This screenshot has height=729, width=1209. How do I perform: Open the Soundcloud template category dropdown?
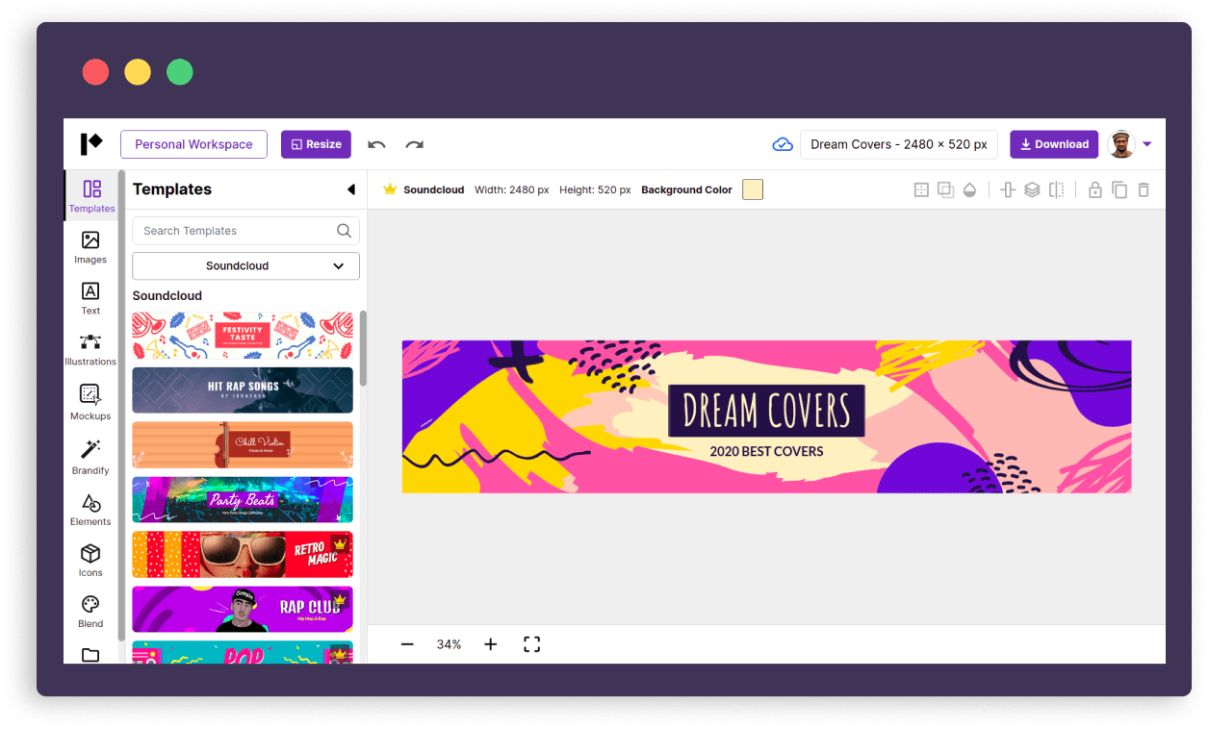245,265
